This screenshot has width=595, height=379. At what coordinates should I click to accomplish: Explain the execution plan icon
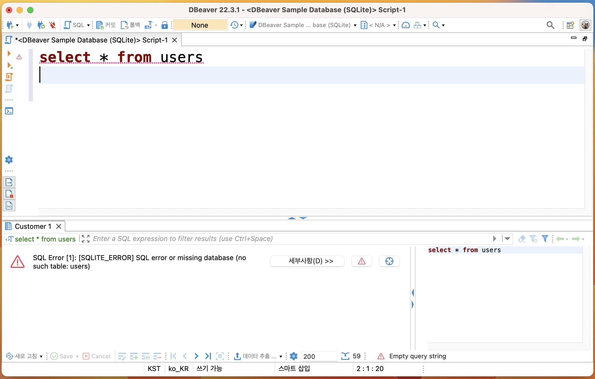coord(9,89)
